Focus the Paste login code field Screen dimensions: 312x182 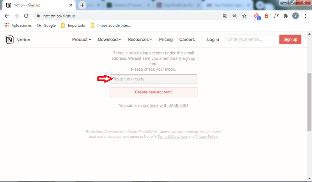coord(153,79)
